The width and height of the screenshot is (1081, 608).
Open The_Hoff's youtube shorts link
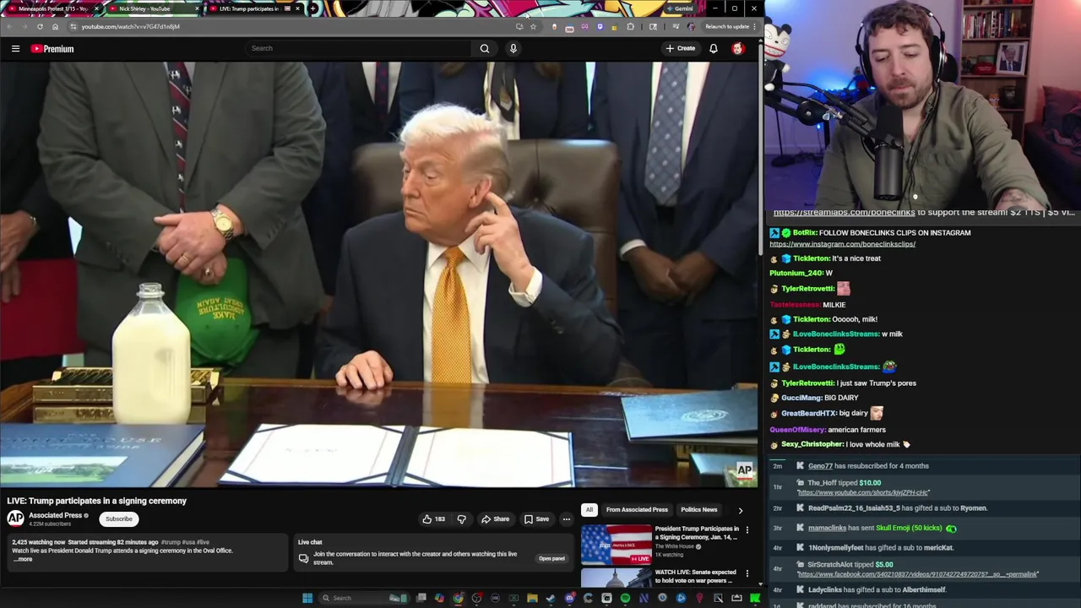(x=862, y=492)
